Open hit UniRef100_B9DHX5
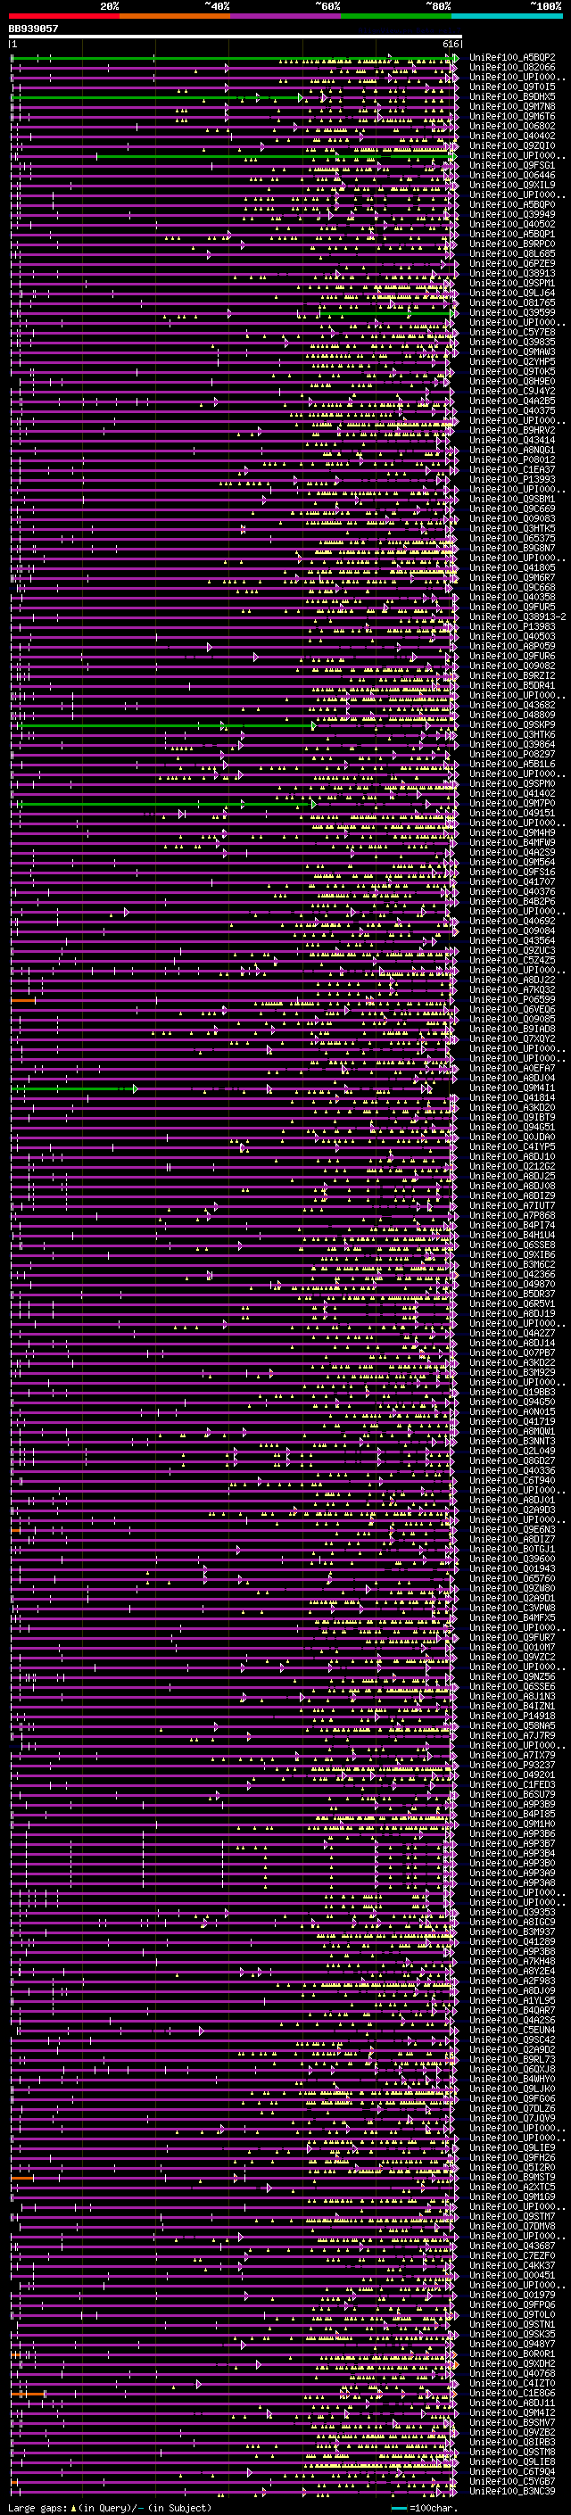This screenshot has height=2515, width=571. click(512, 96)
